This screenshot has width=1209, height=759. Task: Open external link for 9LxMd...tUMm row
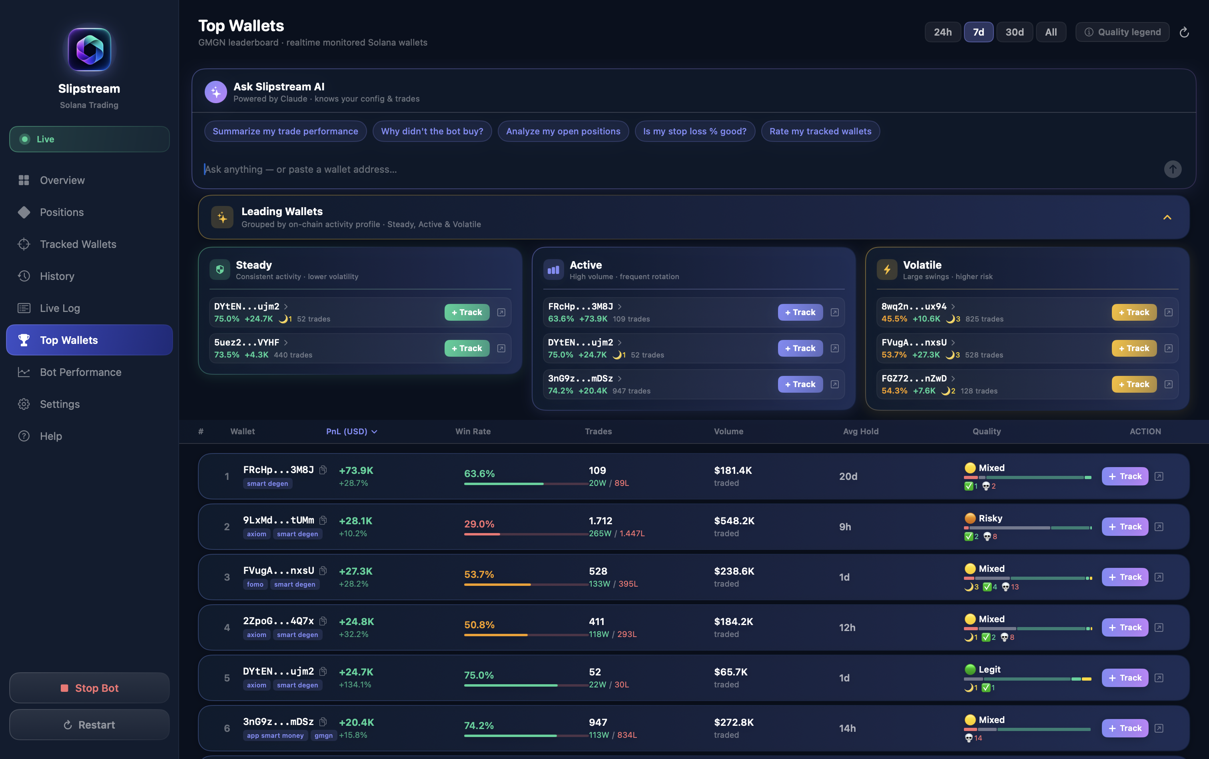(x=1159, y=527)
